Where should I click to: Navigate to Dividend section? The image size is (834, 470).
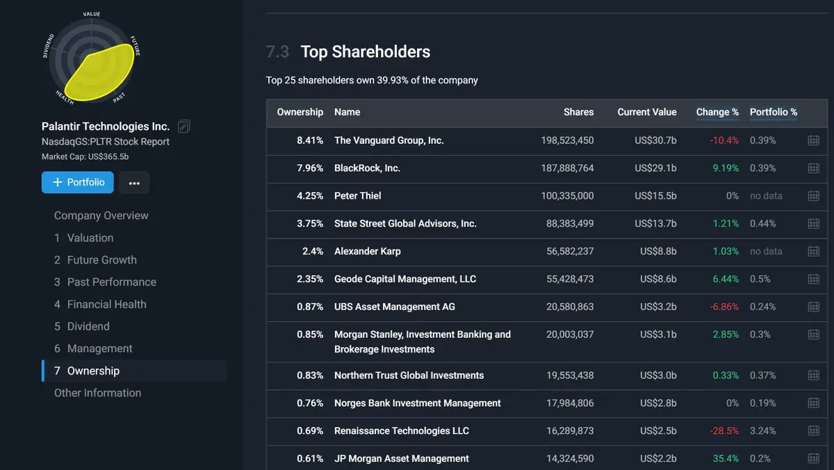[82, 327]
